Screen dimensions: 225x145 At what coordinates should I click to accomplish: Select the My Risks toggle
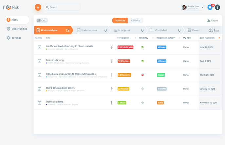coord(120,21)
